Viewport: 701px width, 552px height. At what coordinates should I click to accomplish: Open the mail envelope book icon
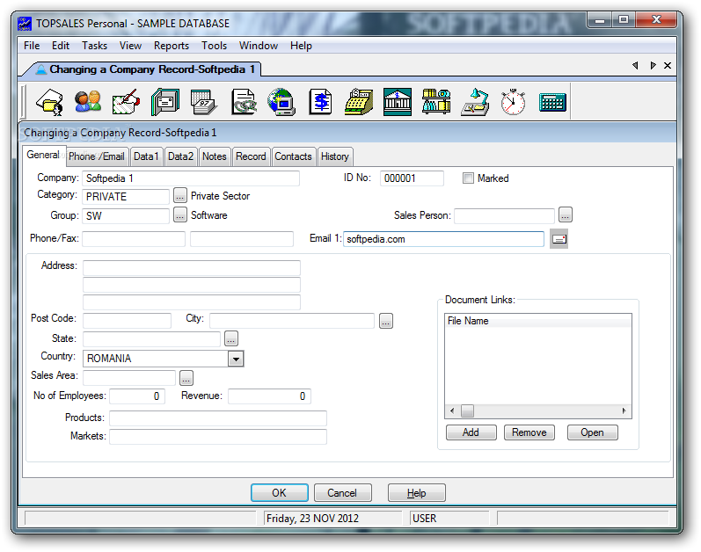click(165, 102)
